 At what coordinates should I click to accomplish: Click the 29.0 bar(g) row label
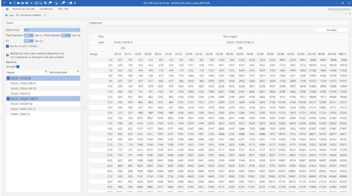[x=110, y=187]
